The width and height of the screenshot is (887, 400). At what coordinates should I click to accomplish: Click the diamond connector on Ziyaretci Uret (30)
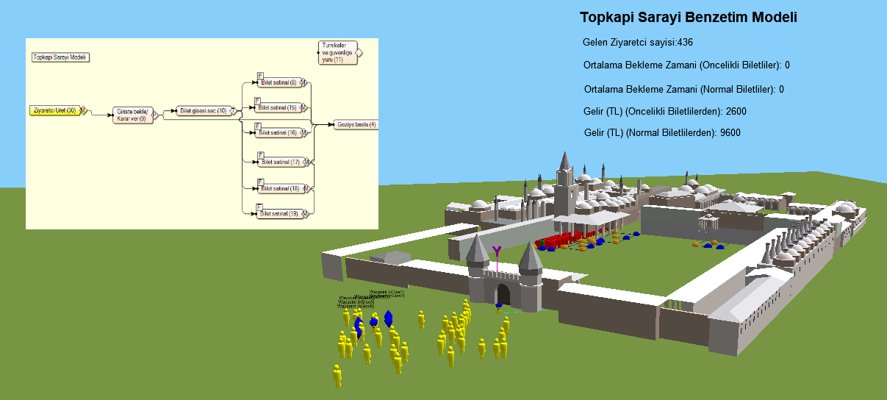tap(84, 110)
